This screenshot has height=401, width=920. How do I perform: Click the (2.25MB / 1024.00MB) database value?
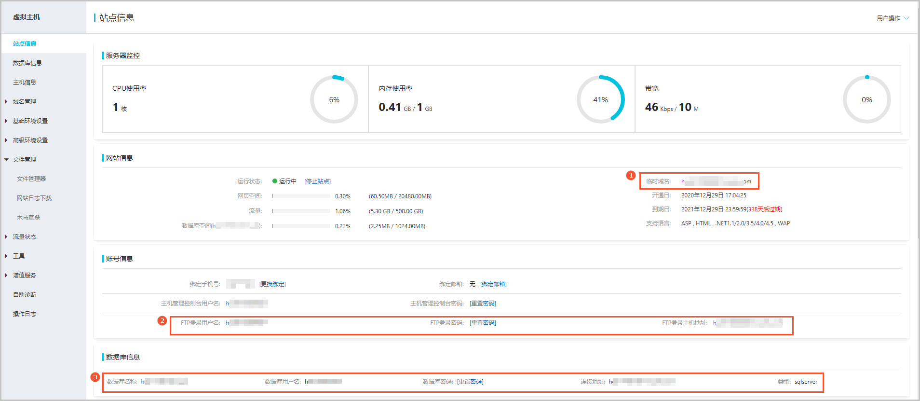click(x=397, y=226)
